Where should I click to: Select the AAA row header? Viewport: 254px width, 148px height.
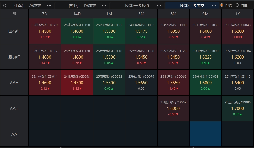point(14,83)
